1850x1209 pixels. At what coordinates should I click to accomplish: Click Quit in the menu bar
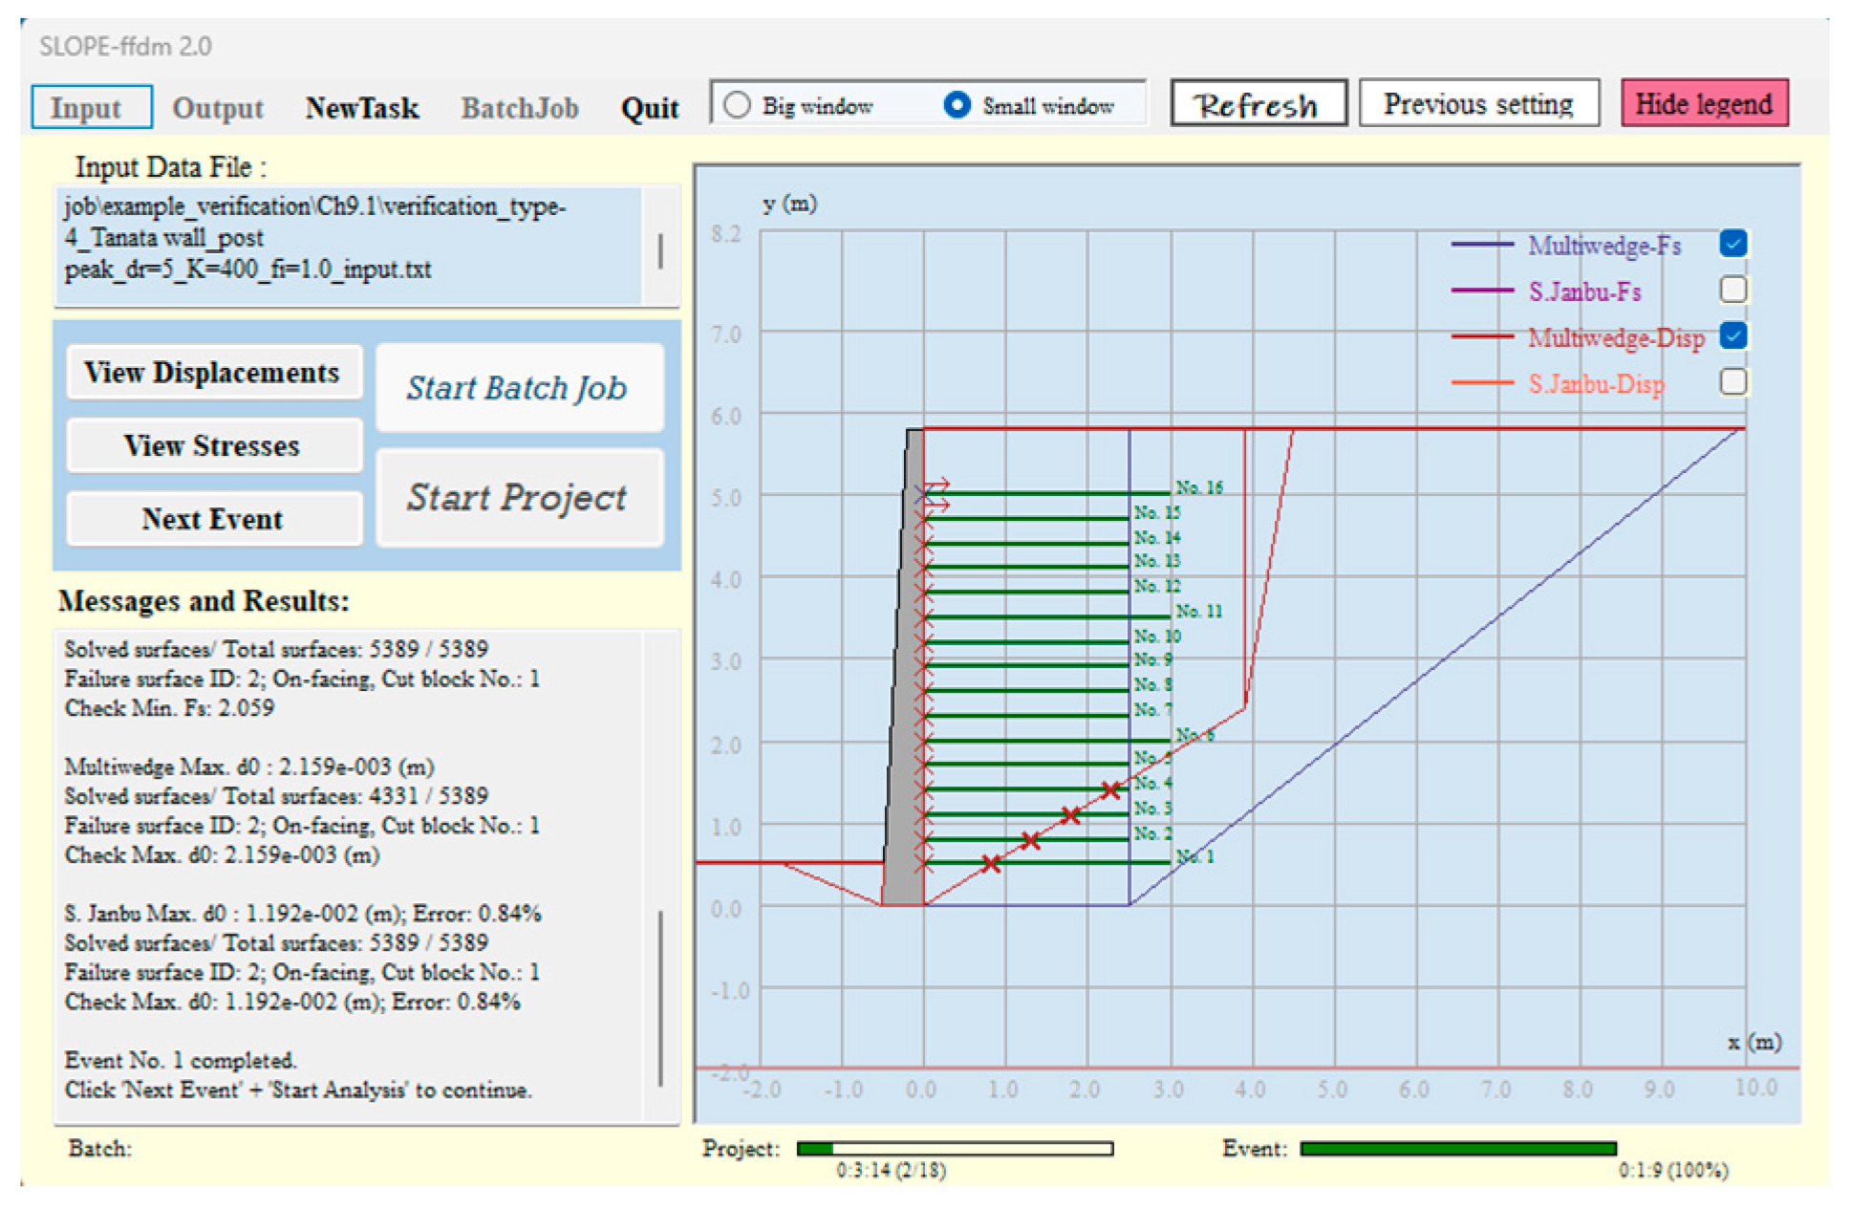pos(650,108)
